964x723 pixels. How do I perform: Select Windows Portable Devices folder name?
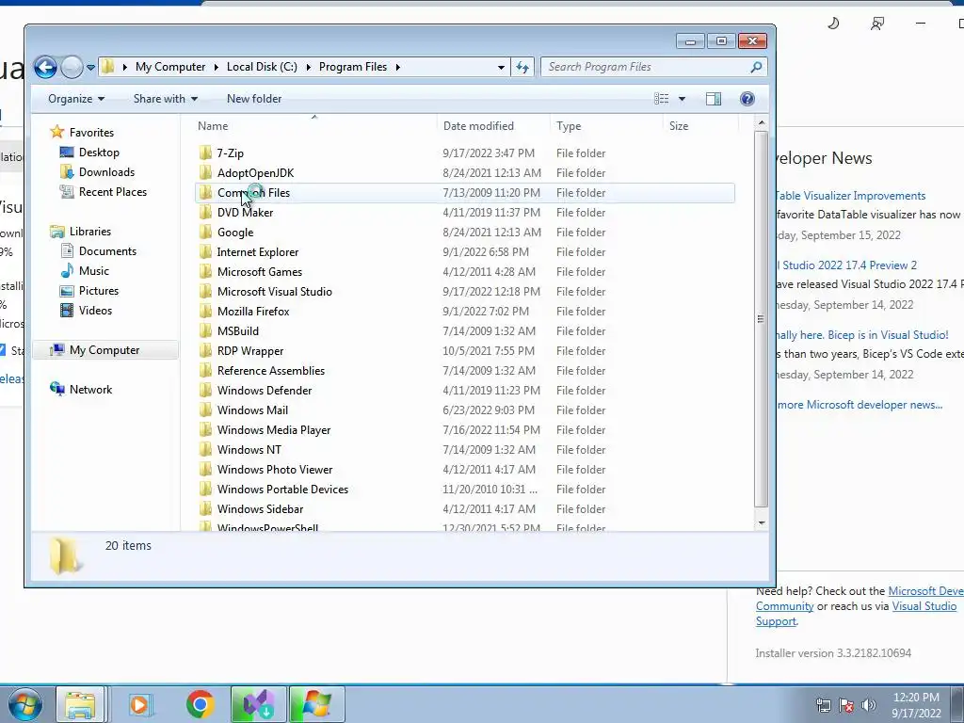click(282, 489)
